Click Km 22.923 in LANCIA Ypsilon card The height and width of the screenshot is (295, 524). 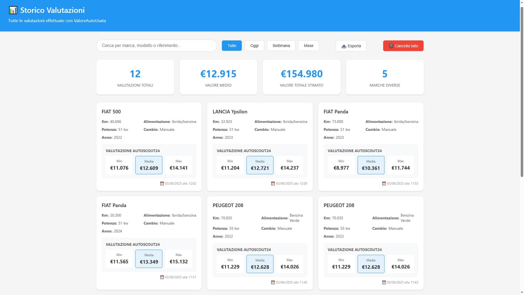pos(222,122)
